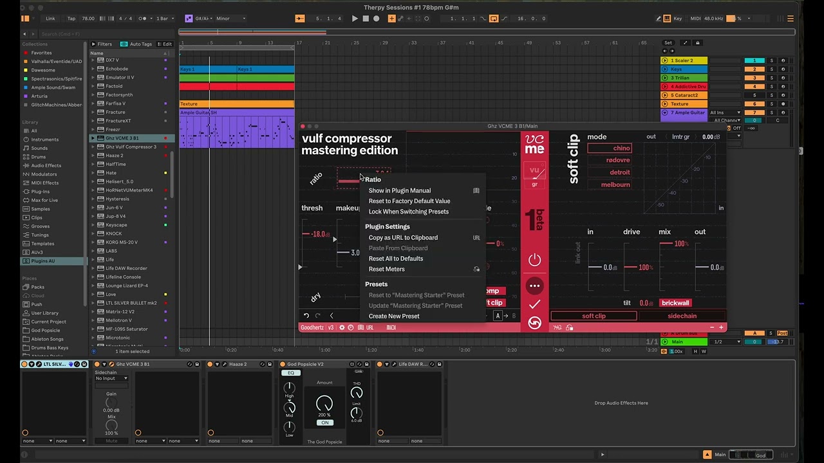
Task: Toggle the arrangement Loop switch
Action: (494, 19)
